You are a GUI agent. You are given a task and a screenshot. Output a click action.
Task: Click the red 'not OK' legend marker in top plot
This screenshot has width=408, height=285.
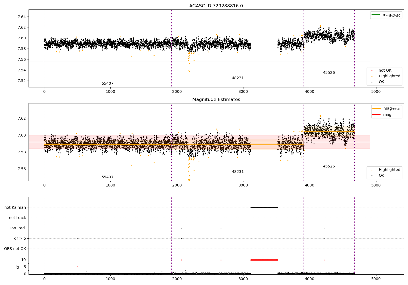372,71
